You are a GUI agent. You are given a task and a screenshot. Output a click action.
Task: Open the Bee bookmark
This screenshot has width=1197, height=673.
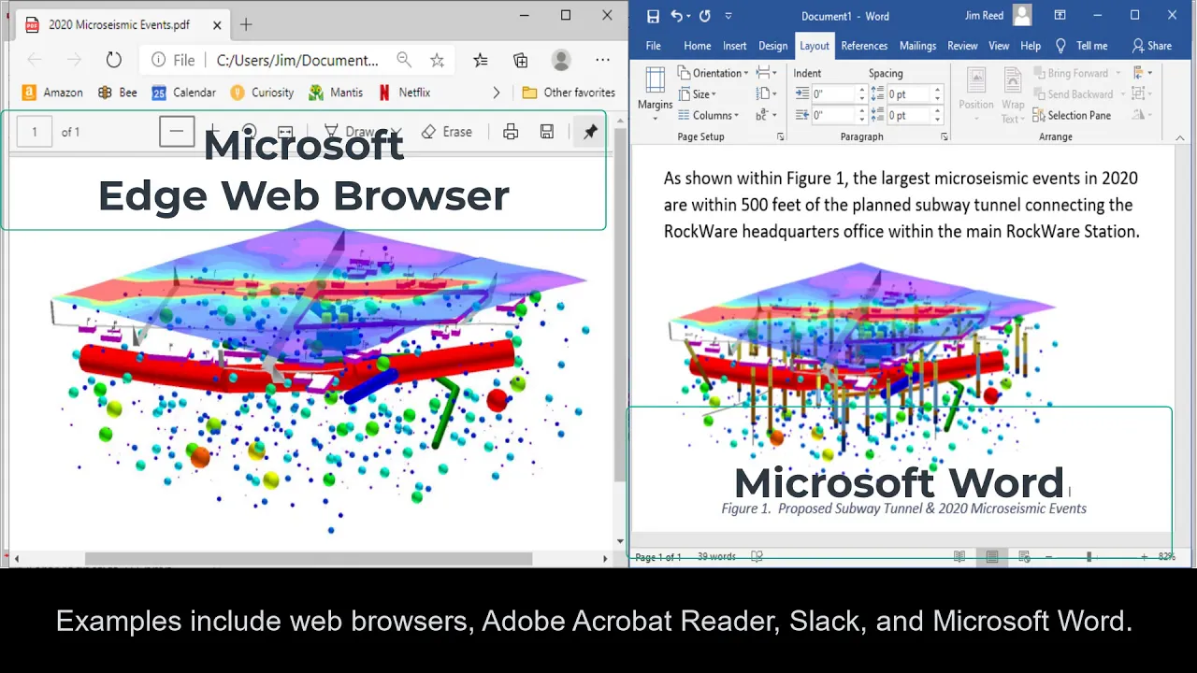[x=118, y=93]
